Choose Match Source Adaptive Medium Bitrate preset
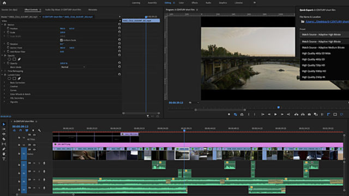 point(323,47)
